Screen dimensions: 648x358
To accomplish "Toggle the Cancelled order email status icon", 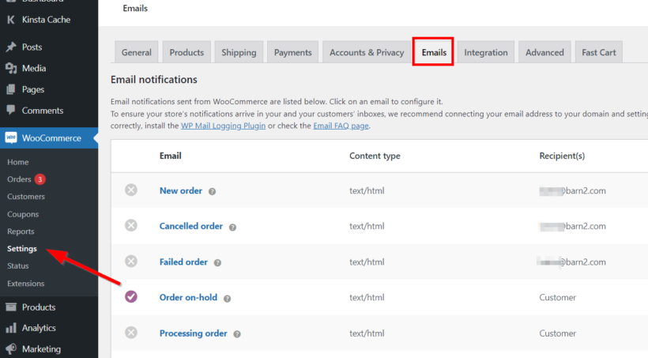I will pos(131,226).
